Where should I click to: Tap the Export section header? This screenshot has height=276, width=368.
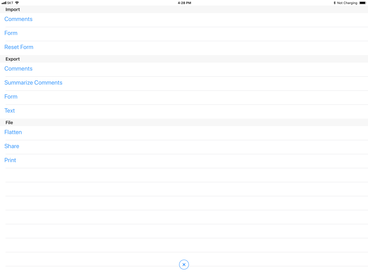pos(184,59)
